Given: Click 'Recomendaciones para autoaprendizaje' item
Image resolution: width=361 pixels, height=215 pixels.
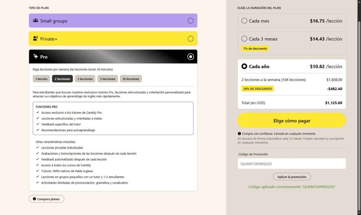Looking at the screenshot, I should click(68, 130).
